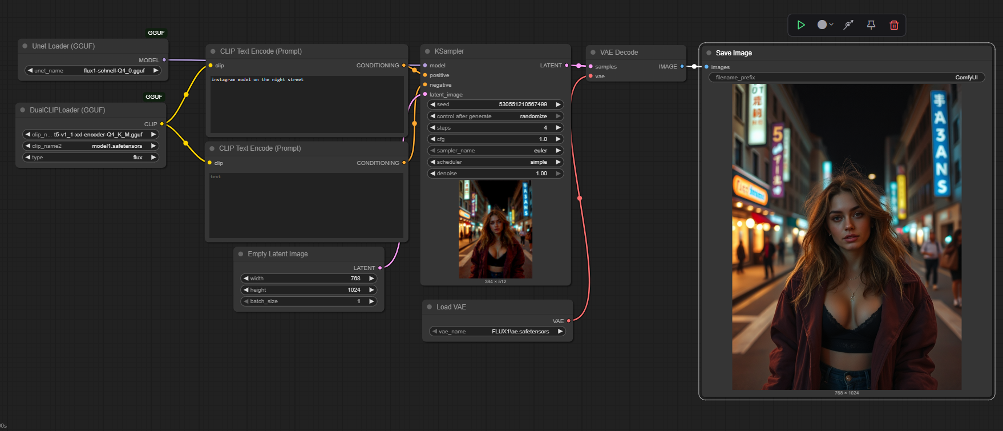Click the VAE output port of Load VAE
Viewport: 1003px width, 431px height.
[x=569, y=321]
